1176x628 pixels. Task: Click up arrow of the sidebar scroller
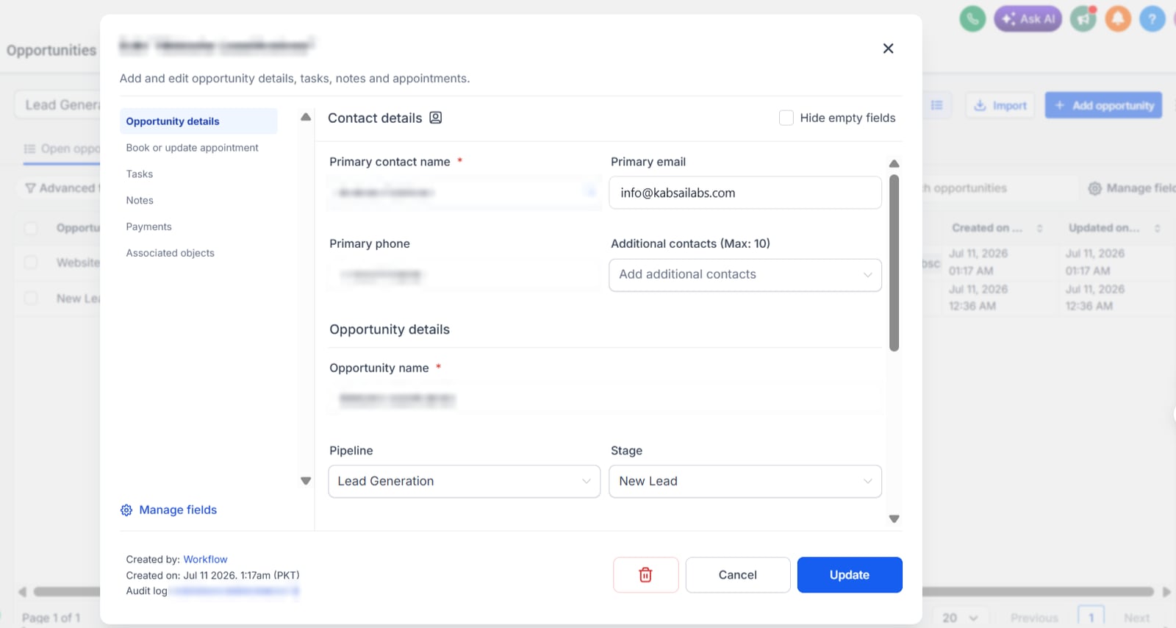[x=306, y=117]
